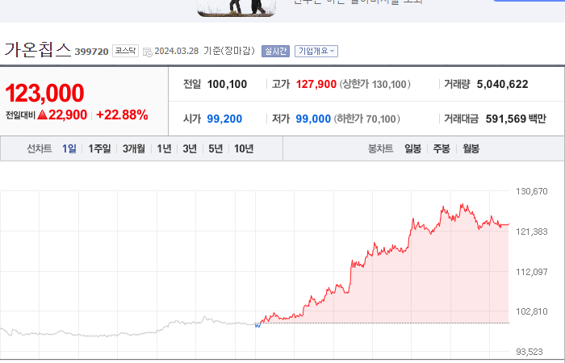
Task: Expand the 기업개요 dropdown
Action: point(316,51)
